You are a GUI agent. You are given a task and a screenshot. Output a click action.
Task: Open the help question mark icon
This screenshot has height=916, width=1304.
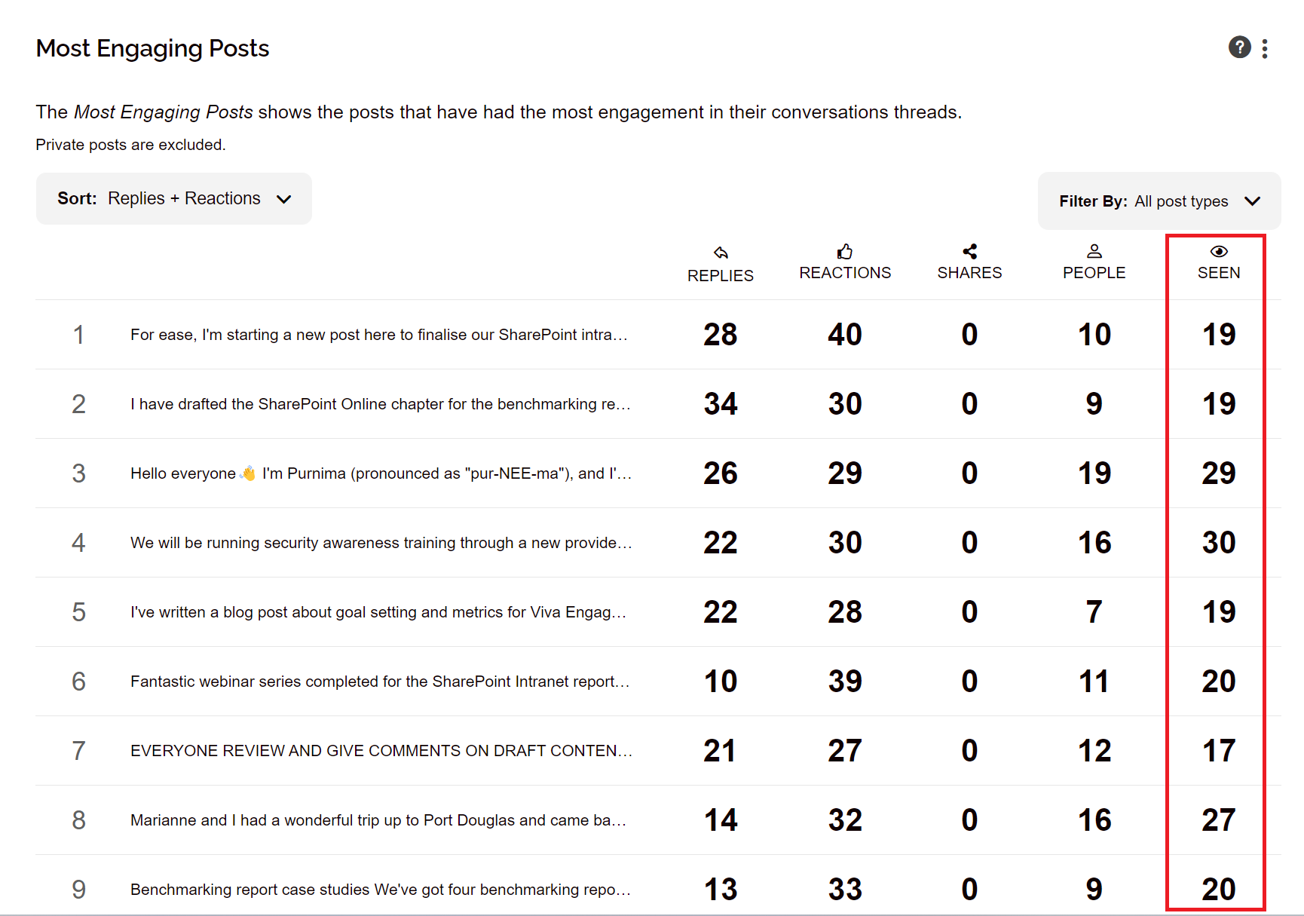click(x=1239, y=47)
